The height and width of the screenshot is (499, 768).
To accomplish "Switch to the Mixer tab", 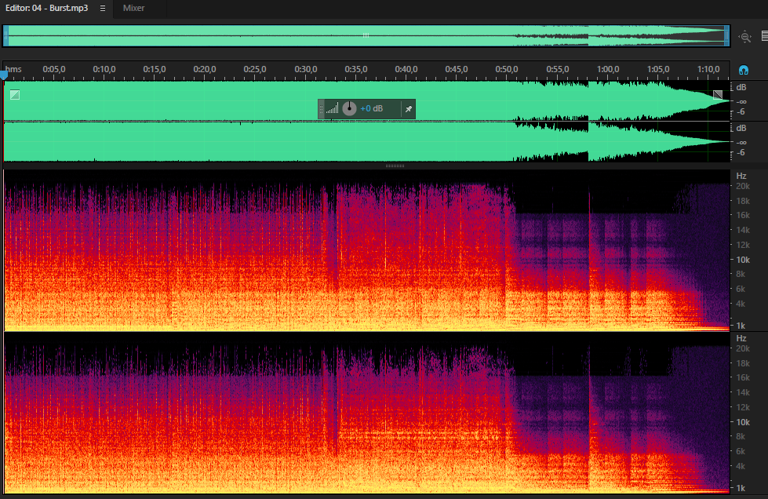I will pyautogui.click(x=133, y=9).
